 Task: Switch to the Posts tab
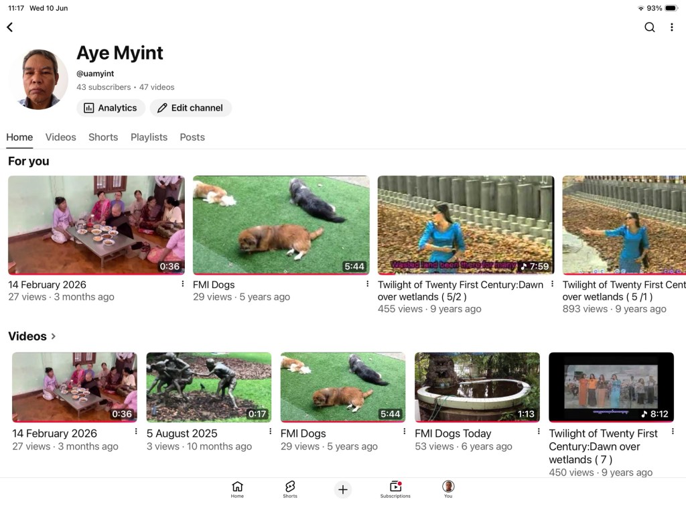[x=192, y=137]
